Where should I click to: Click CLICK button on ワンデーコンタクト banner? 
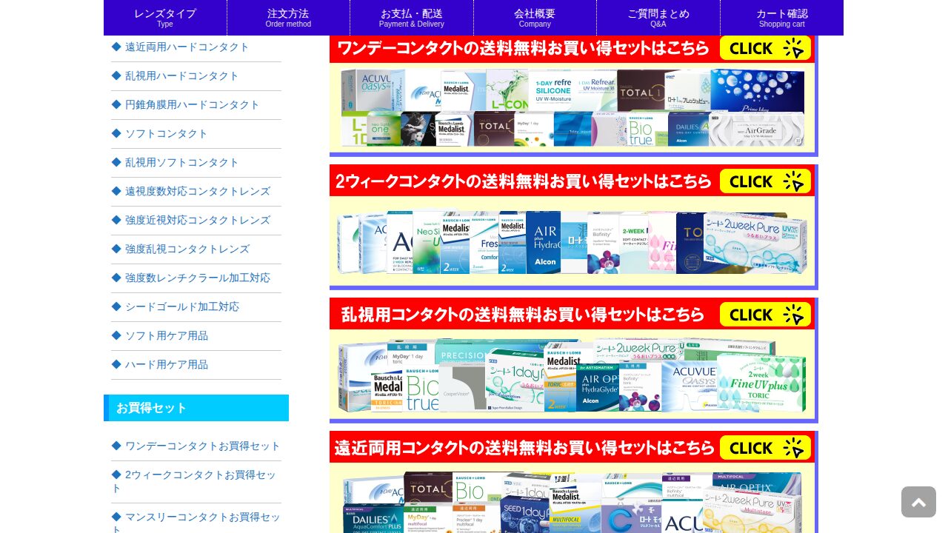pyautogui.click(x=765, y=49)
